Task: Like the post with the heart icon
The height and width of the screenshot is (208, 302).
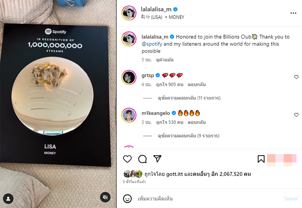Action: click(x=127, y=159)
